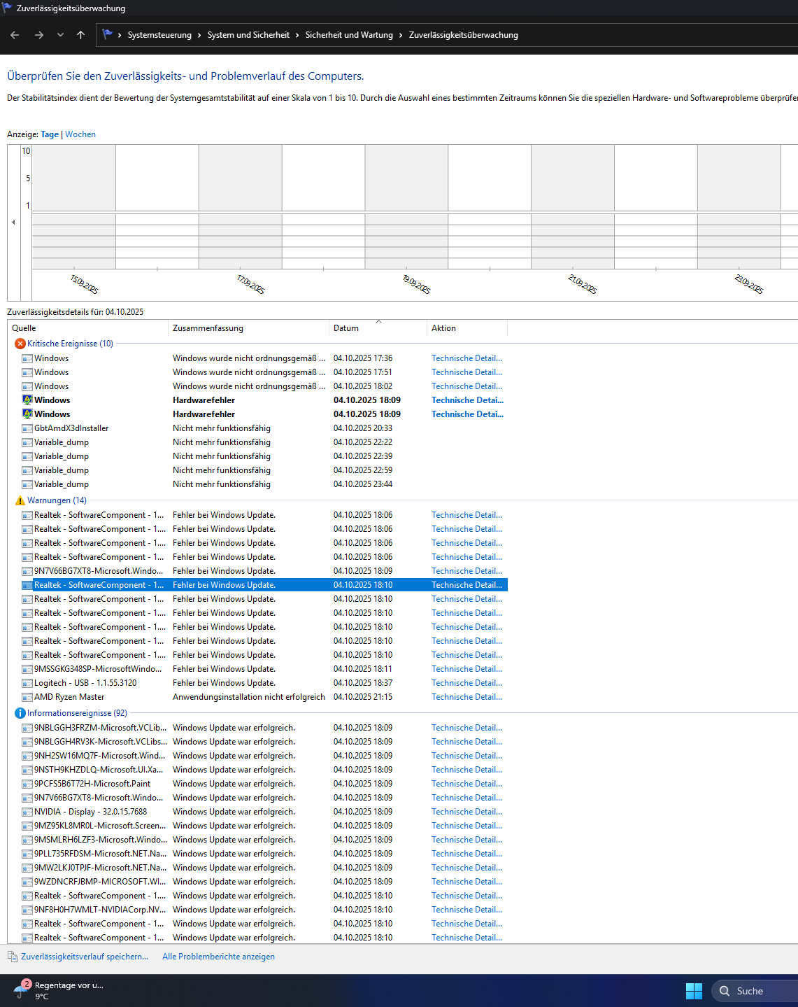The height and width of the screenshot is (1007, 798).
Task: Select the 9N7V66BG7XT8 warning row
Action: tap(264, 571)
